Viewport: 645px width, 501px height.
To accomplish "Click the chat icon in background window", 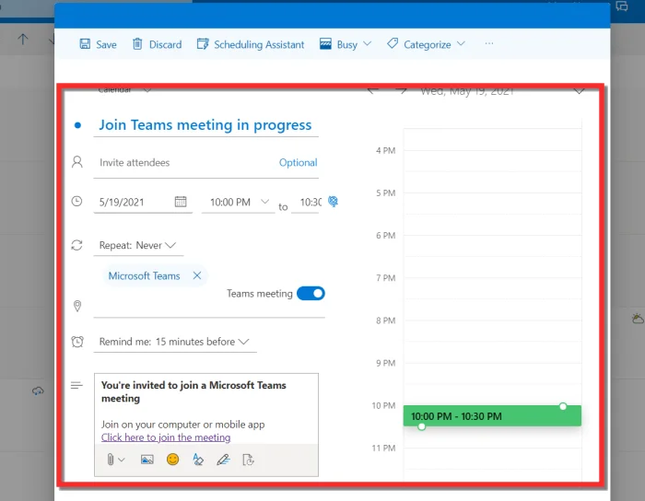I will [622, 6].
